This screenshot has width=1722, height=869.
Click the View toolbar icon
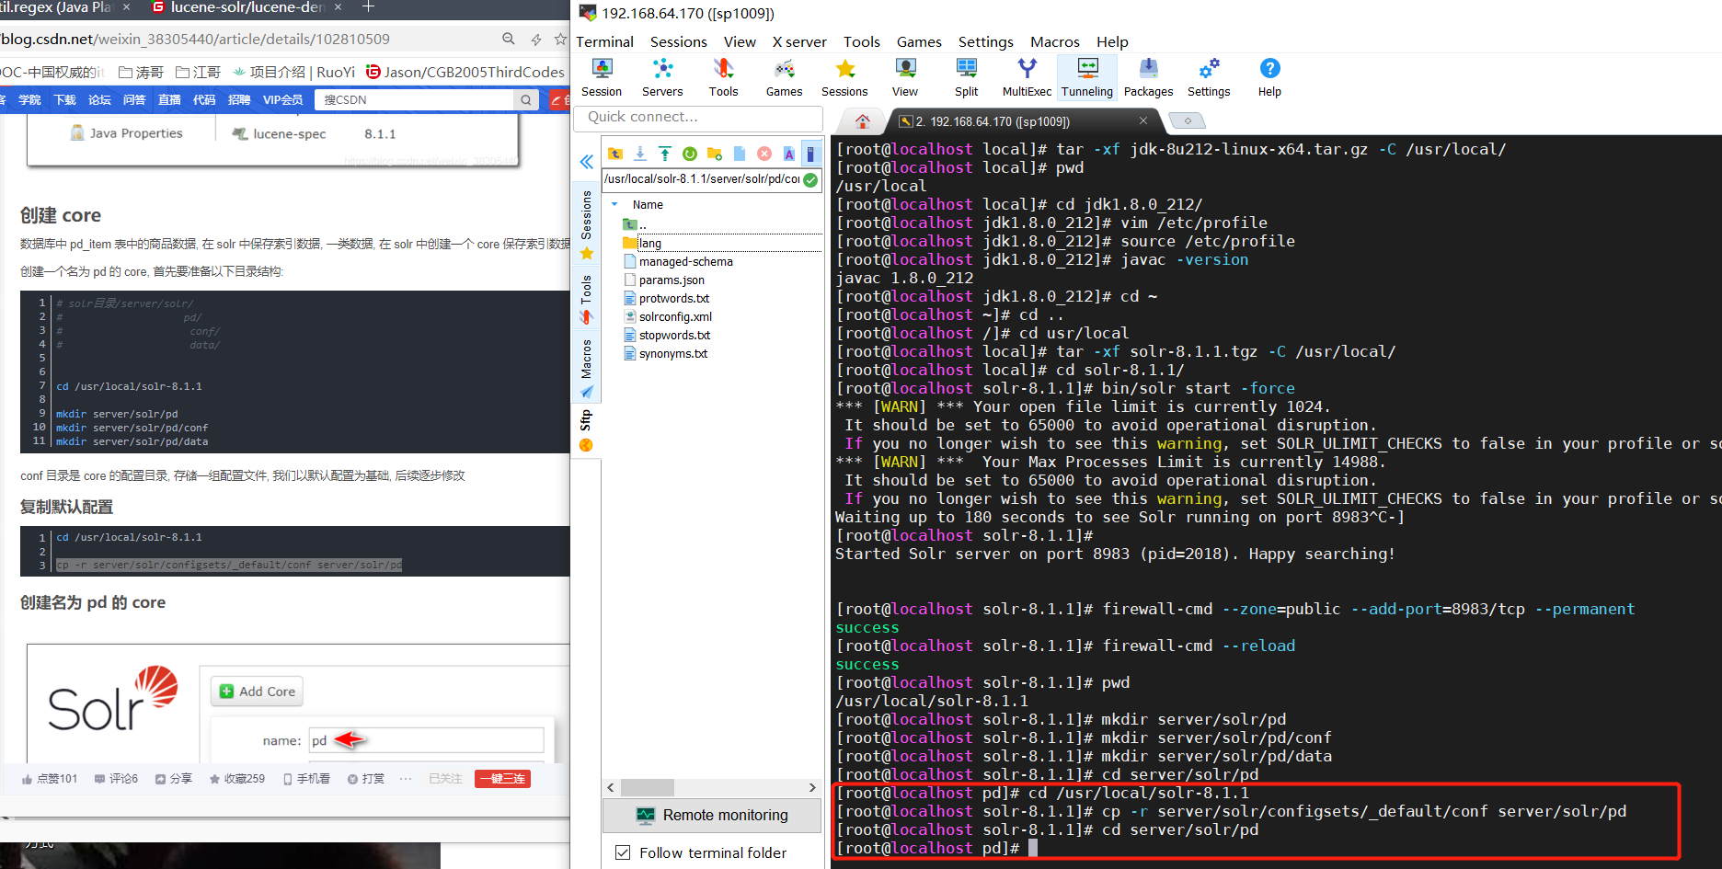(x=905, y=77)
